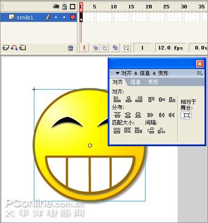Click the align bottom edge icon

click(172, 99)
